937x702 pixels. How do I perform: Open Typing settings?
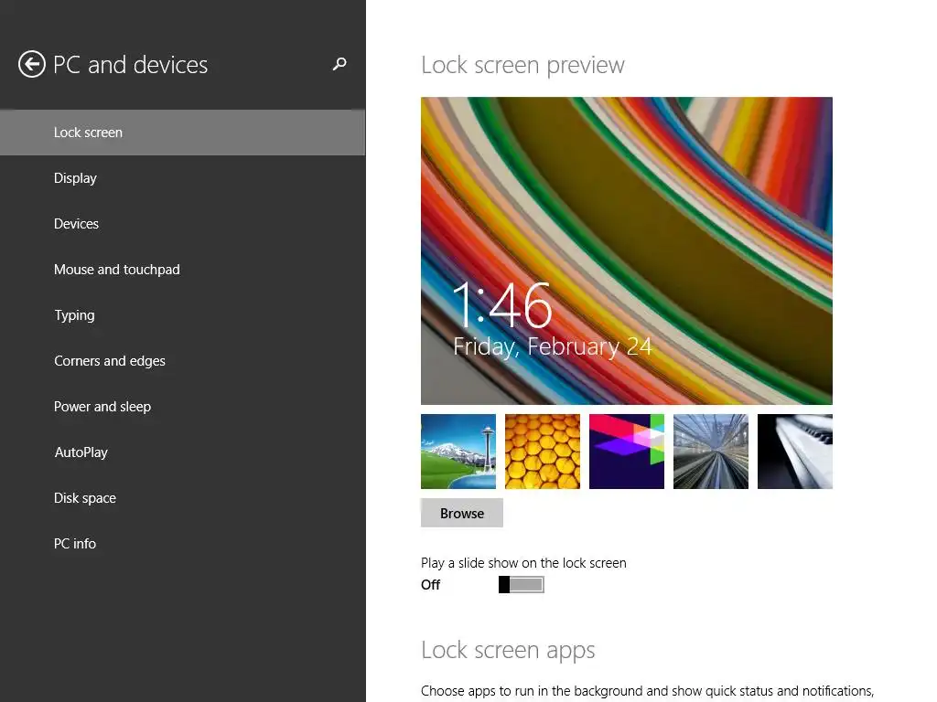click(x=74, y=315)
